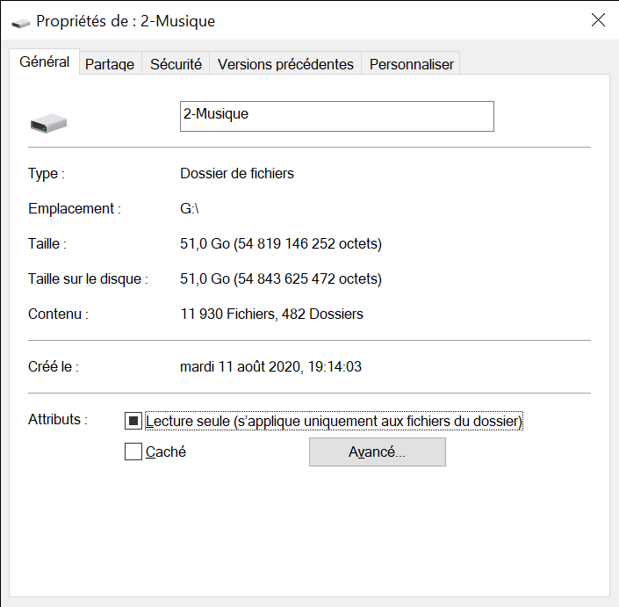Screen dimensions: 619x607
Task: Click the 2-Musique folder name field
Action: coord(336,116)
